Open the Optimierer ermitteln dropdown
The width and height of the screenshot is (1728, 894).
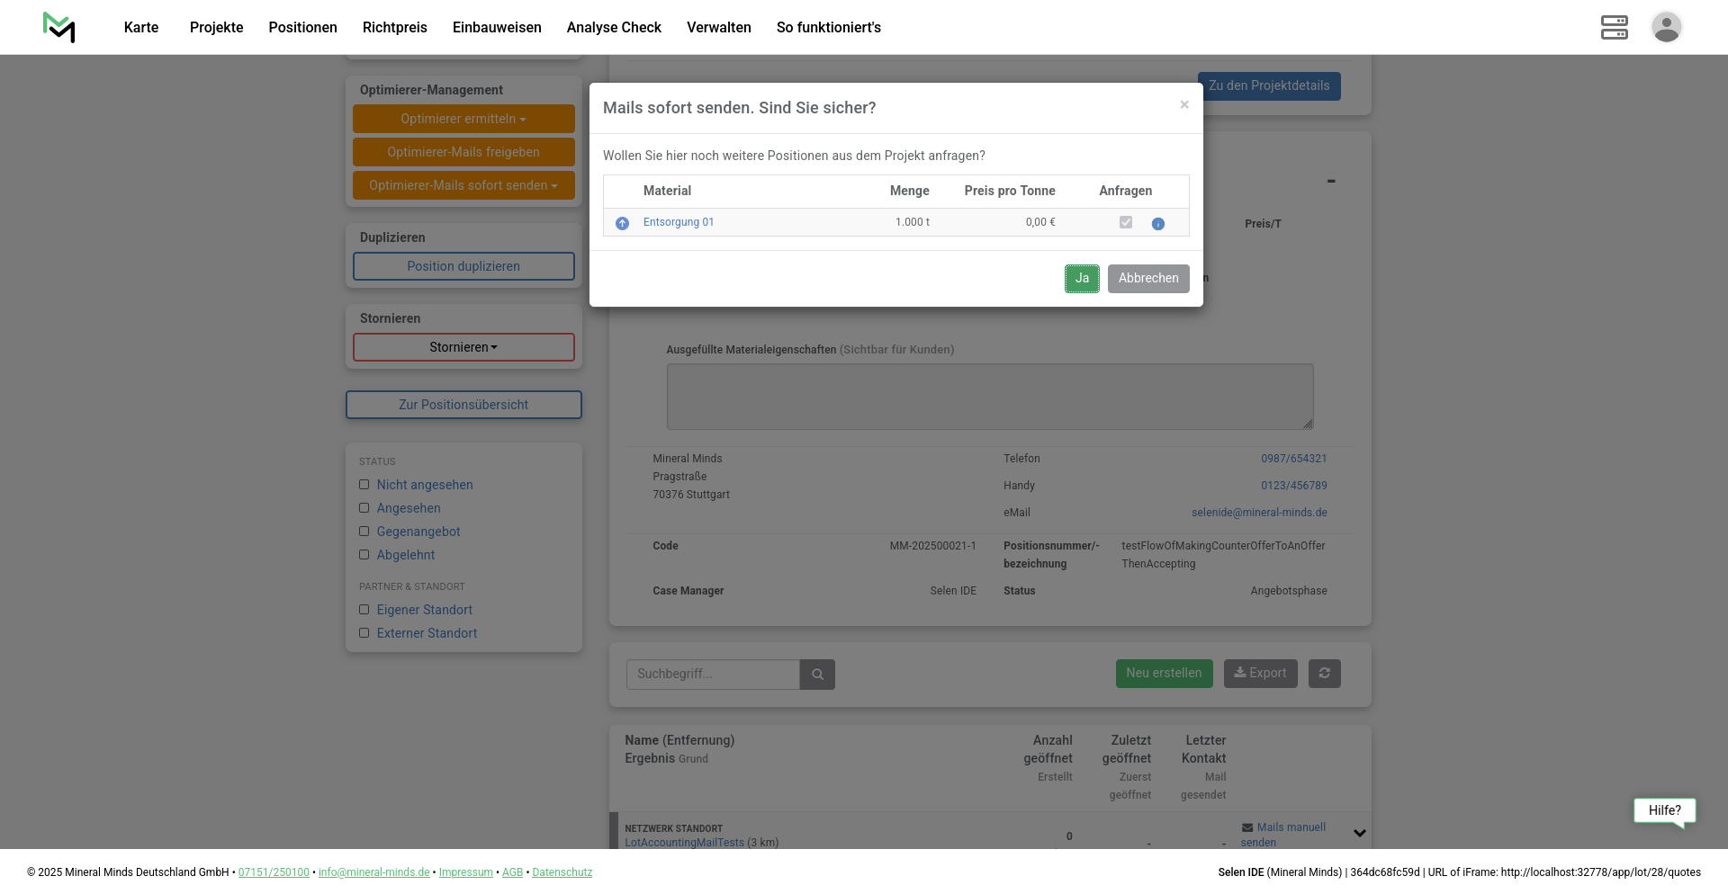pos(463,119)
